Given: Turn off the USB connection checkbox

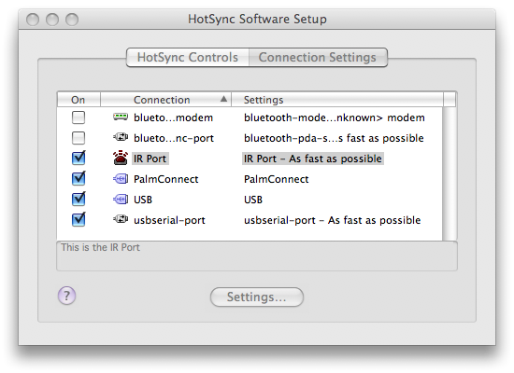Looking at the screenshot, I should pos(79,199).
